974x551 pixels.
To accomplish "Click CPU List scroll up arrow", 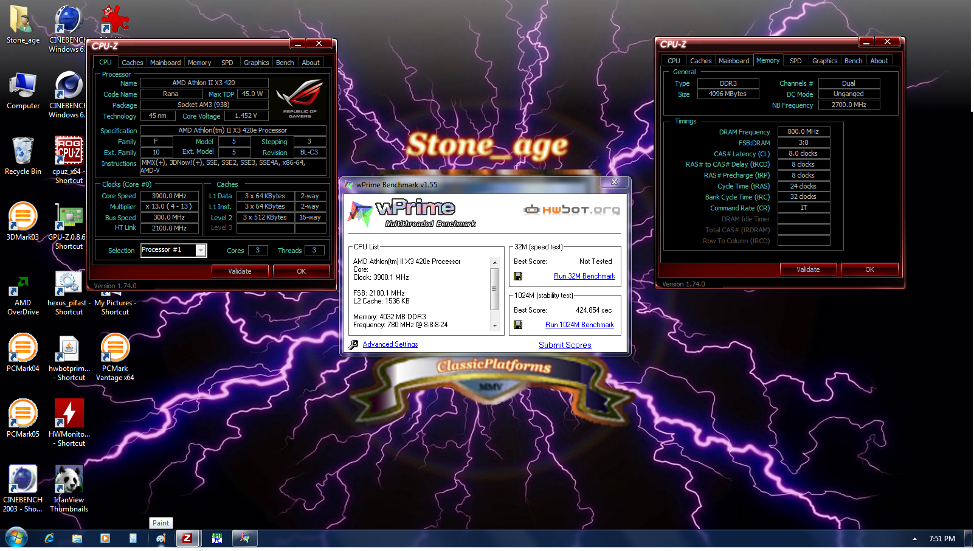I will tap(494, 262).
